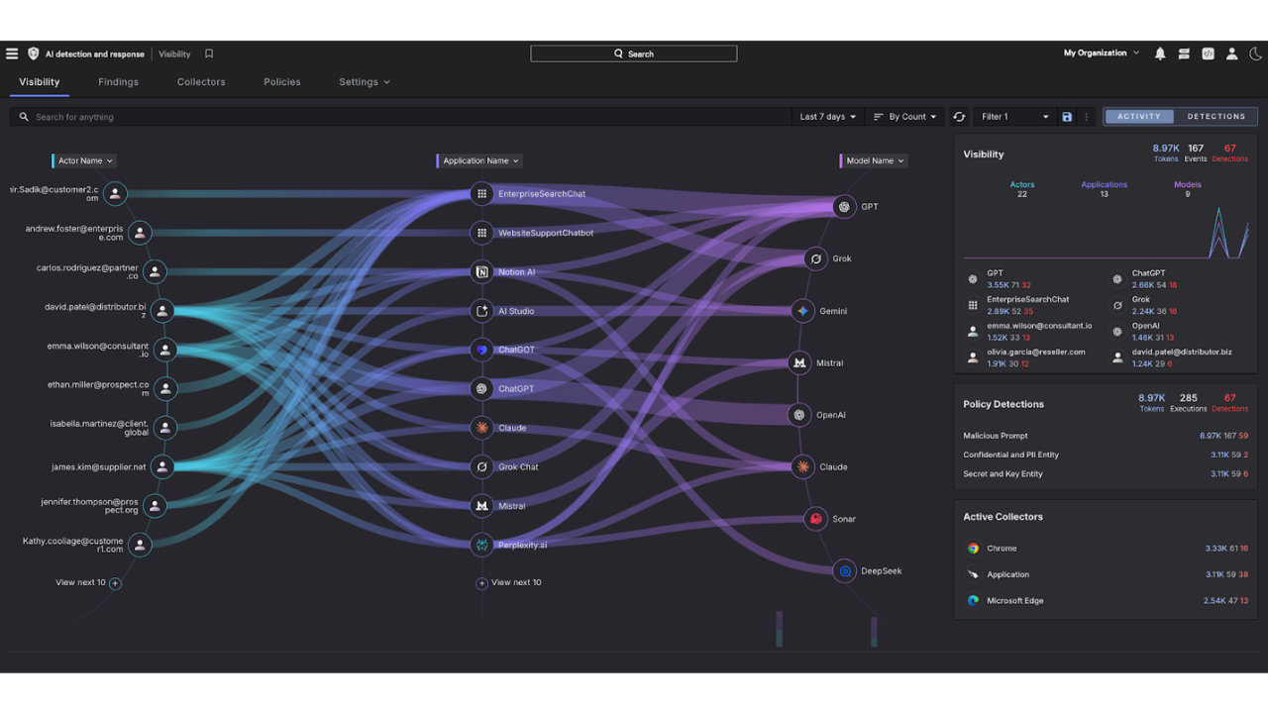The width and height of the screenshot is (1268, 713).
Task: Open the Last 7 days dropdown
Action: (x=827, y=117)
